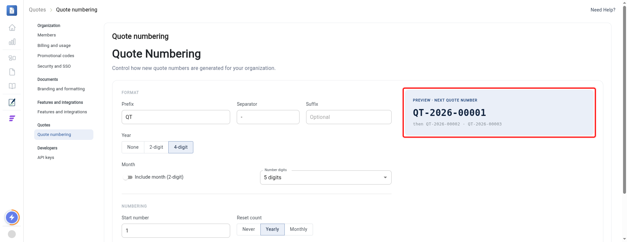Set Reset count to Never
Viewport: 627px width, 242px height.
[x=249, y=229]
